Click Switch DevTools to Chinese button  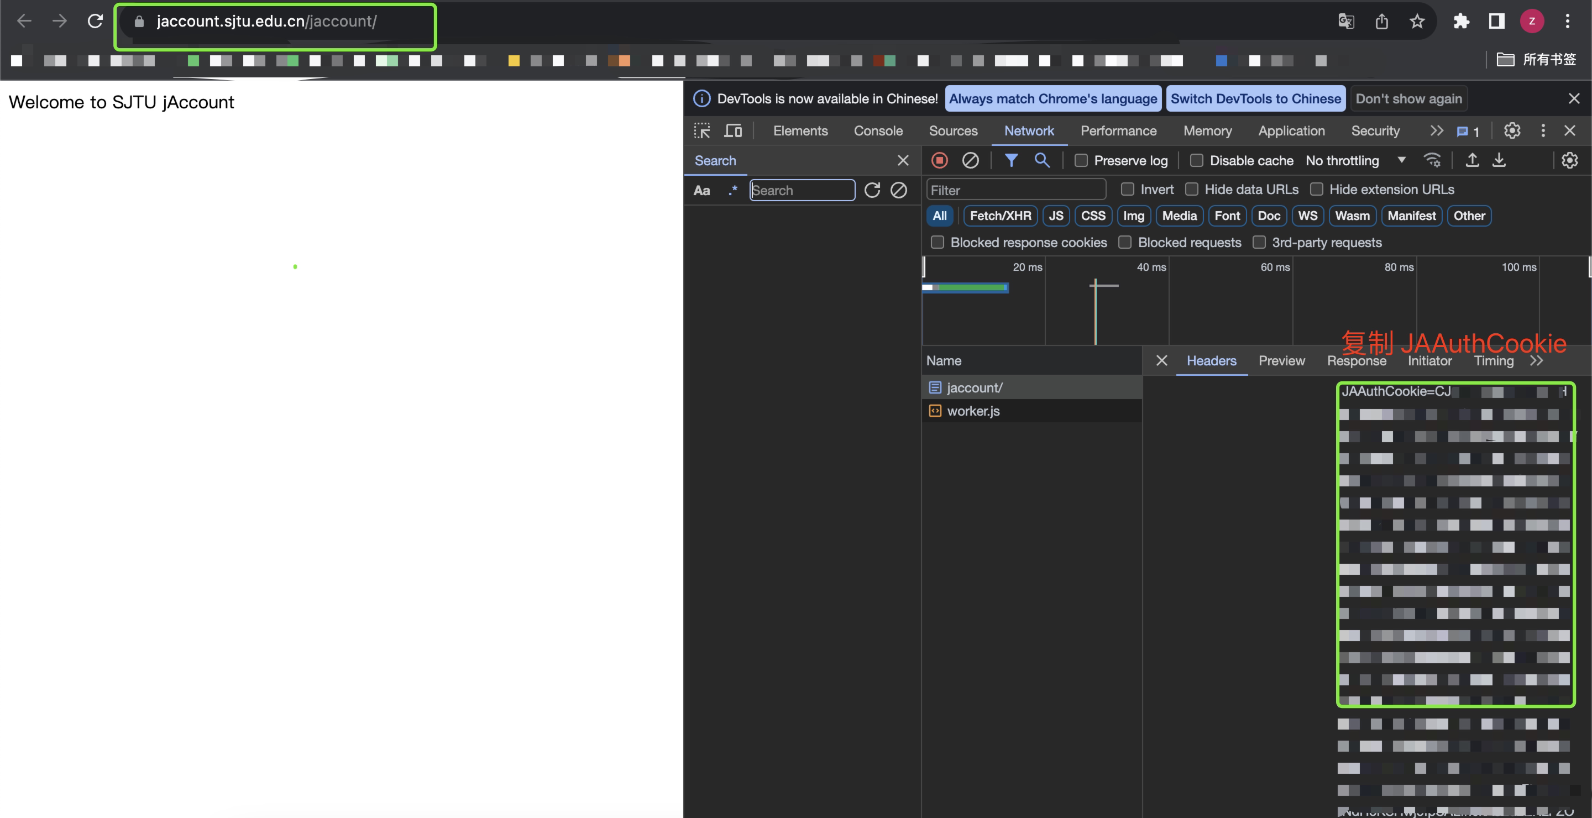pos(1255,99)
